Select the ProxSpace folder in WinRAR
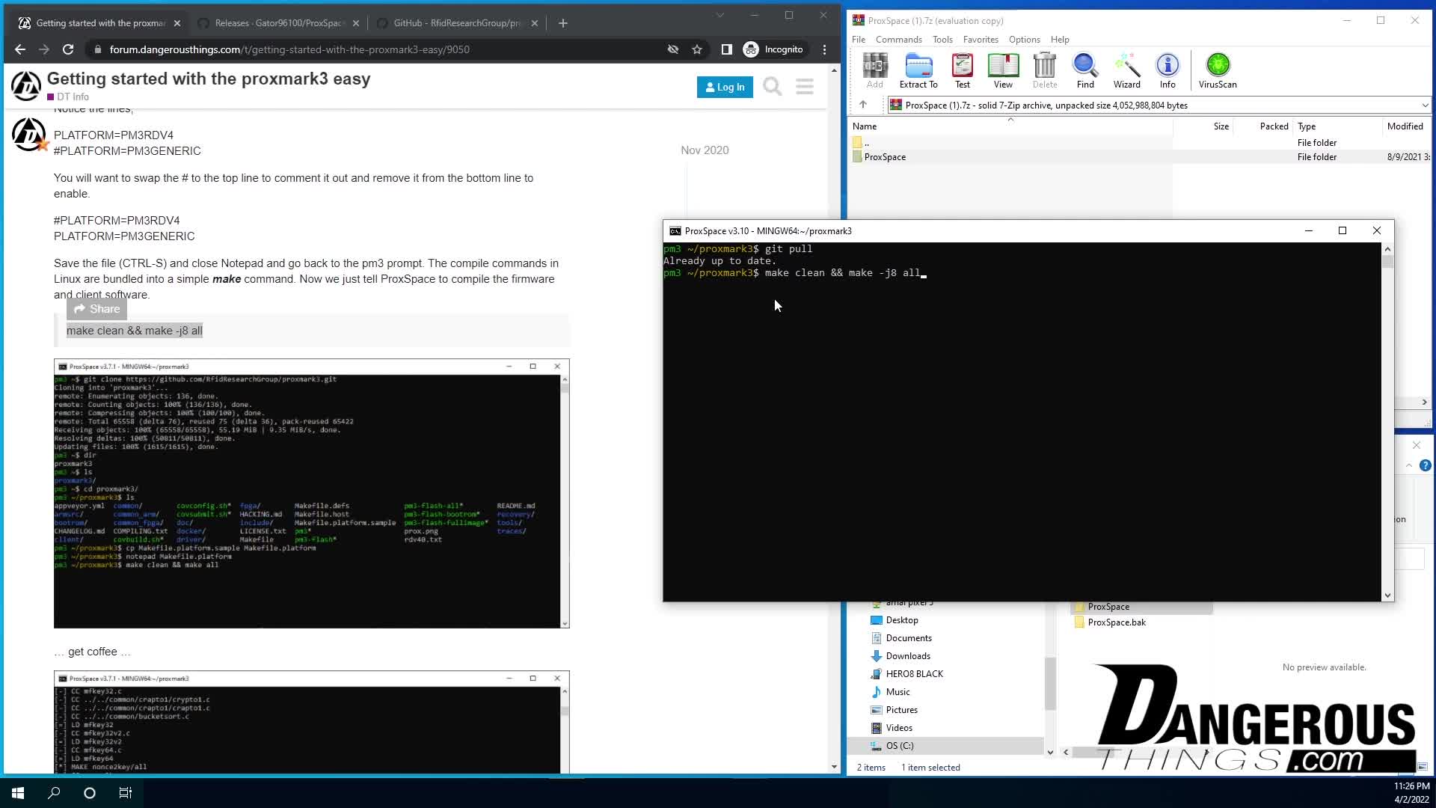Image resolution: width=1436 pixels, height=808 pixels. 885,157
